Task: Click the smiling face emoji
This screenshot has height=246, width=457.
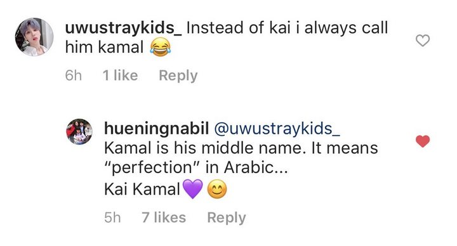Action: [217, 189]
